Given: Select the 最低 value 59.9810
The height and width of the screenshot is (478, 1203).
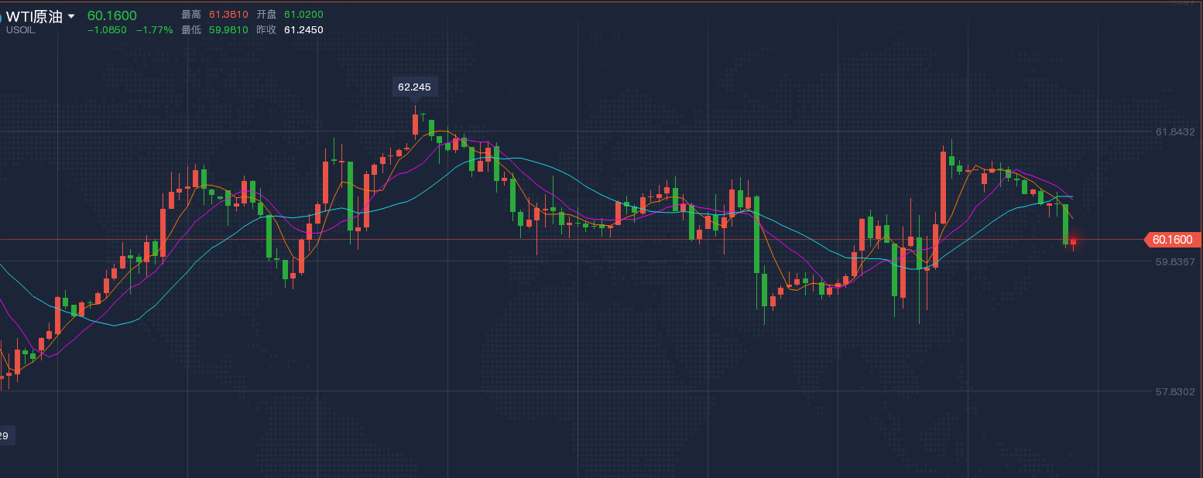Looking at the screenshot, I should pos(228,30).
